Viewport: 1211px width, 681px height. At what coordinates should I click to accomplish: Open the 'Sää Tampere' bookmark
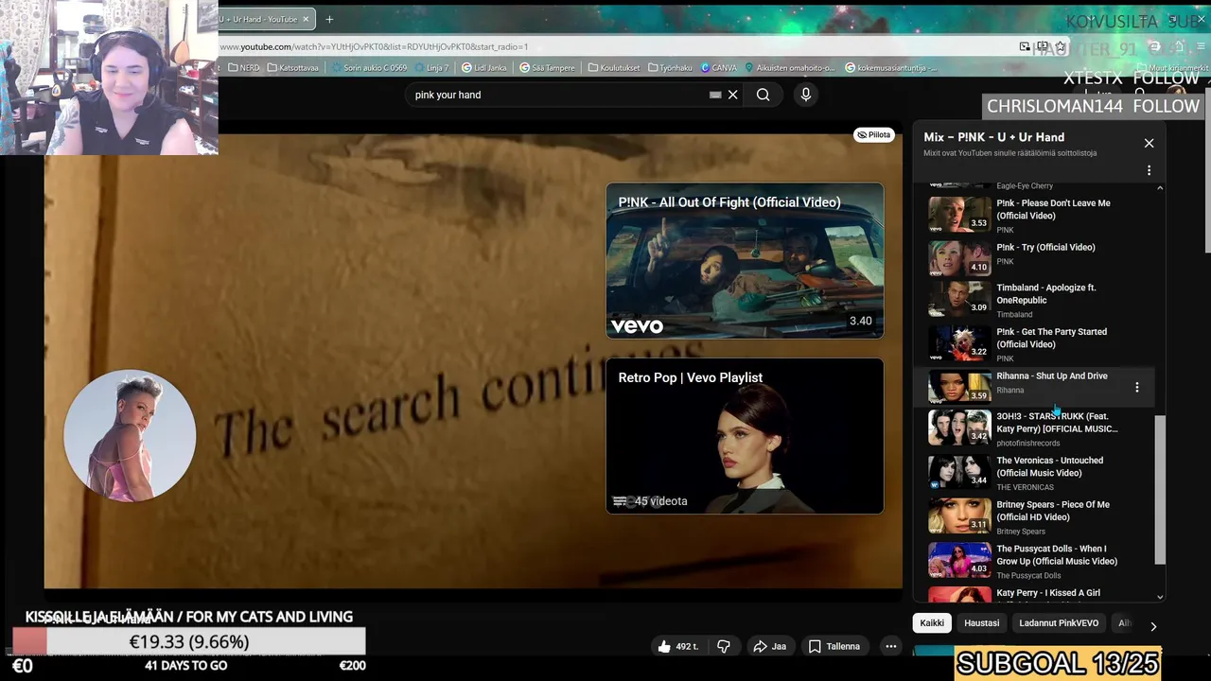point(548,68)
